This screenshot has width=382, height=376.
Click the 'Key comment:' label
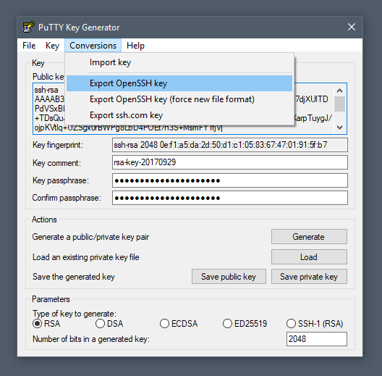click(56, 163)
